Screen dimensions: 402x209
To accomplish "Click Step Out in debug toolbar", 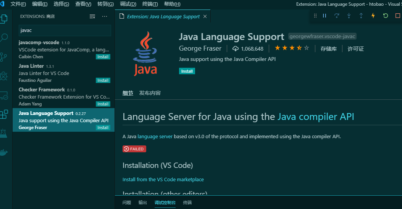I will pos(361,16).
